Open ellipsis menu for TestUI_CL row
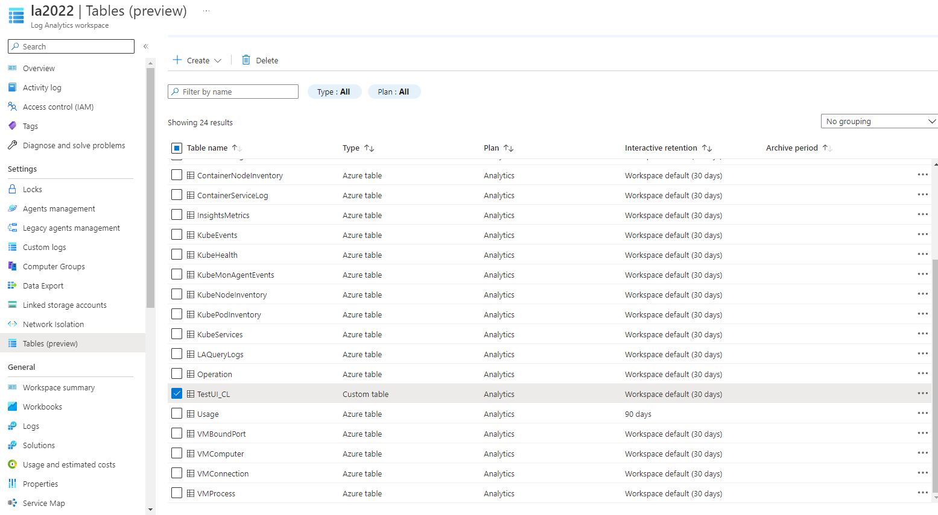This screenshot has width=938, height=515. tap(922, 393)
